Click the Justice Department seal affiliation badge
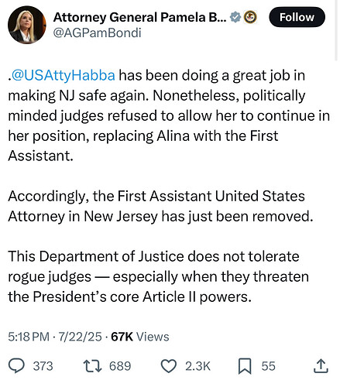This screenshot has width=340, height=387. (x=250, y=17)
